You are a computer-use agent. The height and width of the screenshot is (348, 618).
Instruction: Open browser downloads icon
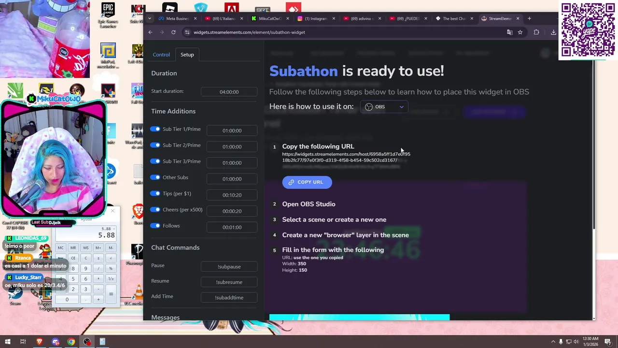tap(553, 32)
